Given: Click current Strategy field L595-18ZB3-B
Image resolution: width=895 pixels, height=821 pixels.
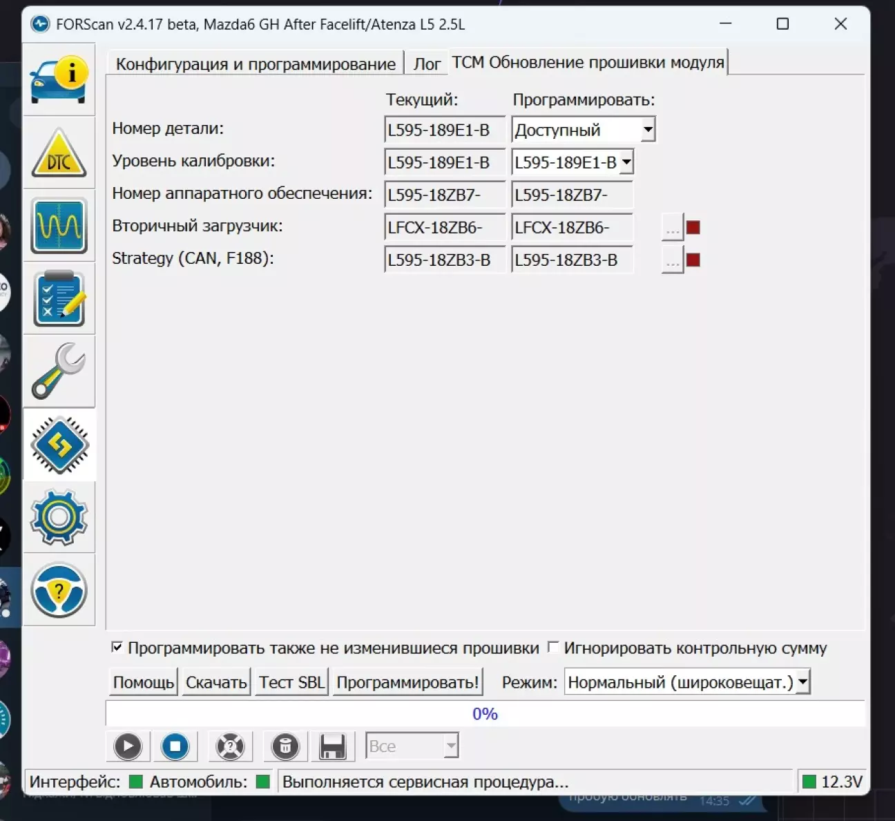Looking at the screenshot, I should [x=445, y=260].
